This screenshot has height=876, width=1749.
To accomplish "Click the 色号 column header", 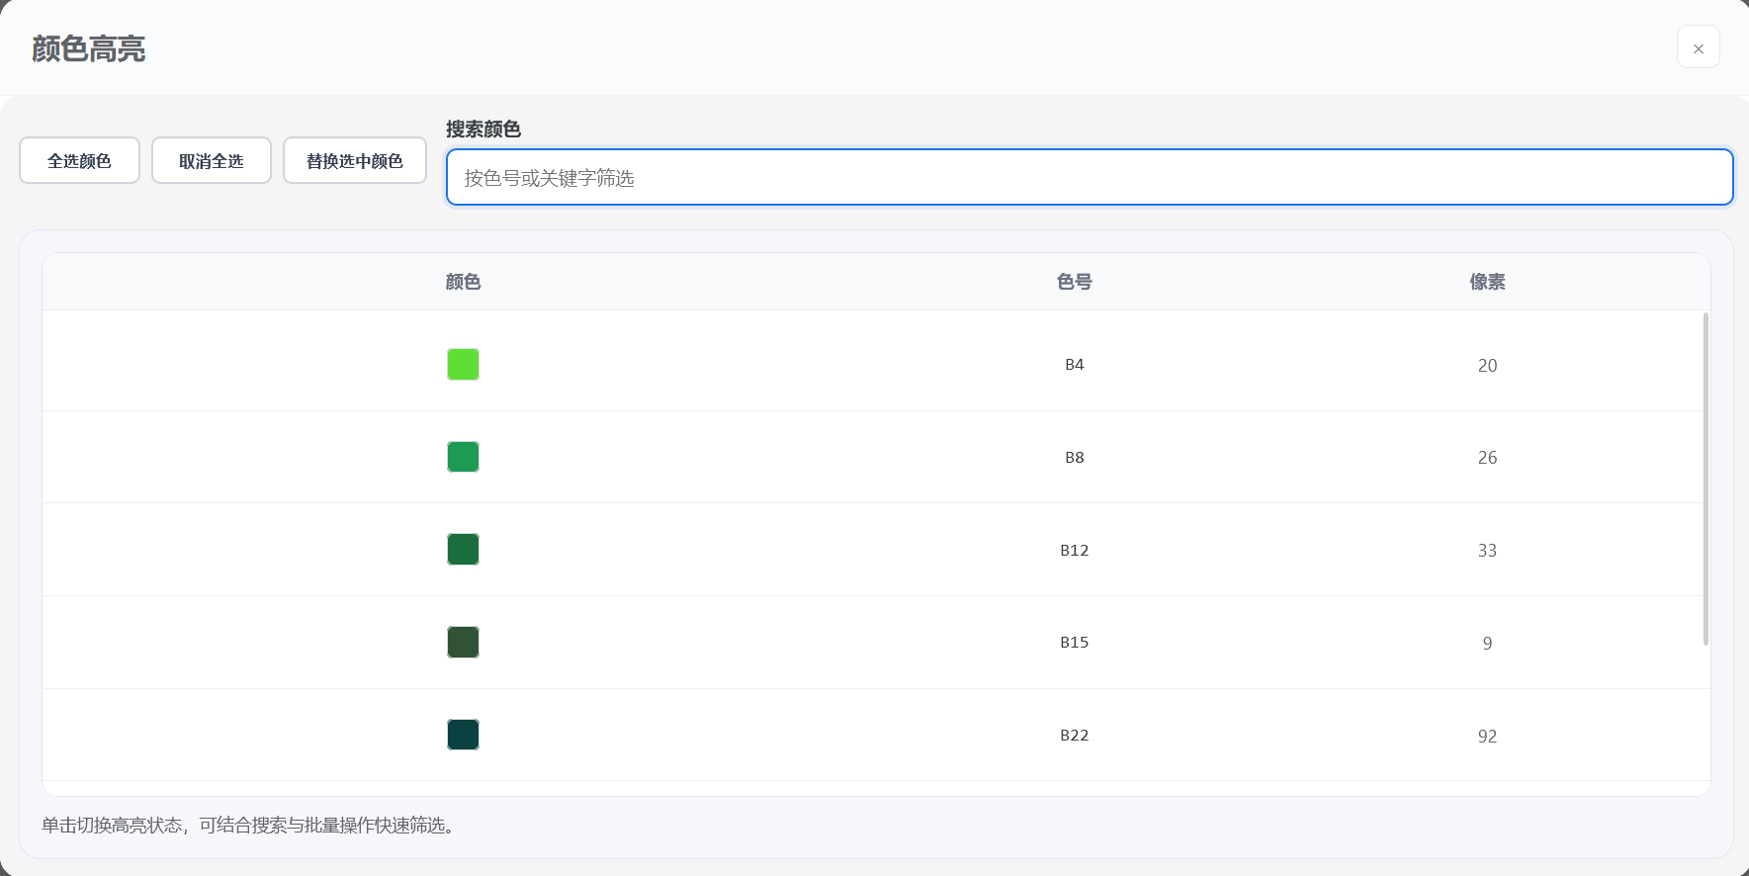I will tap(1074, 282).
